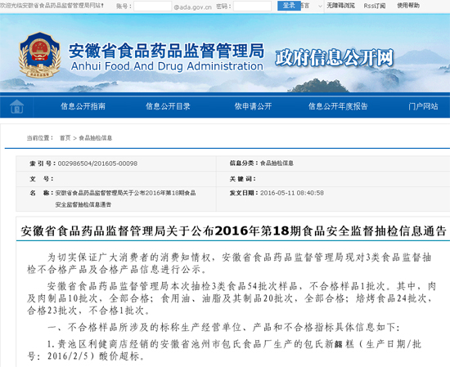Open 无障碍浏览 accessibility link
This screenshot has width=450, height=367.
(340, 6)
